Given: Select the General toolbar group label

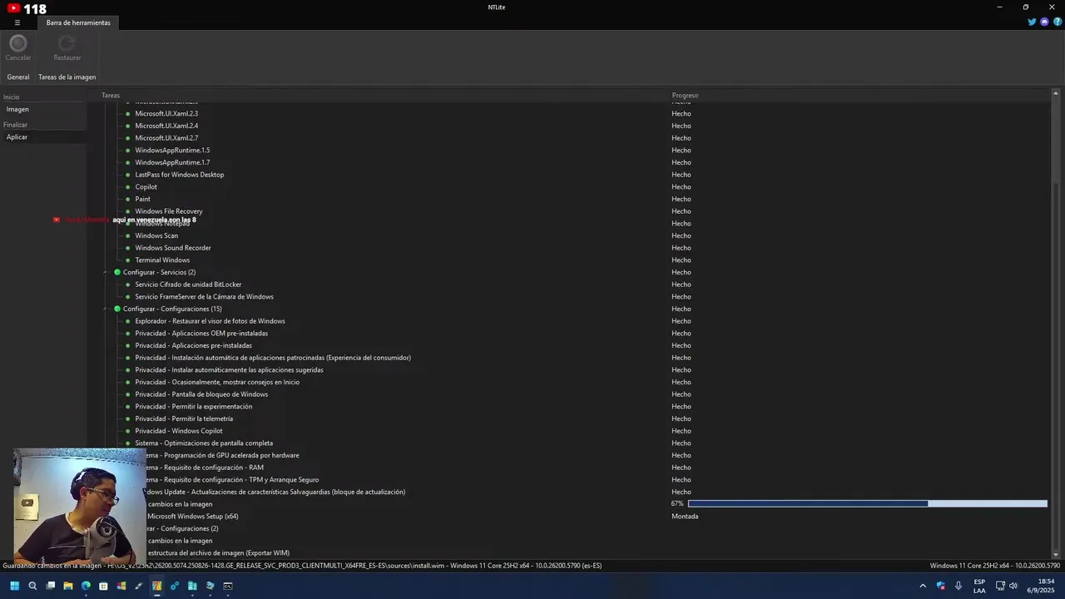Looking at the screenshot, I should point(18,77).
